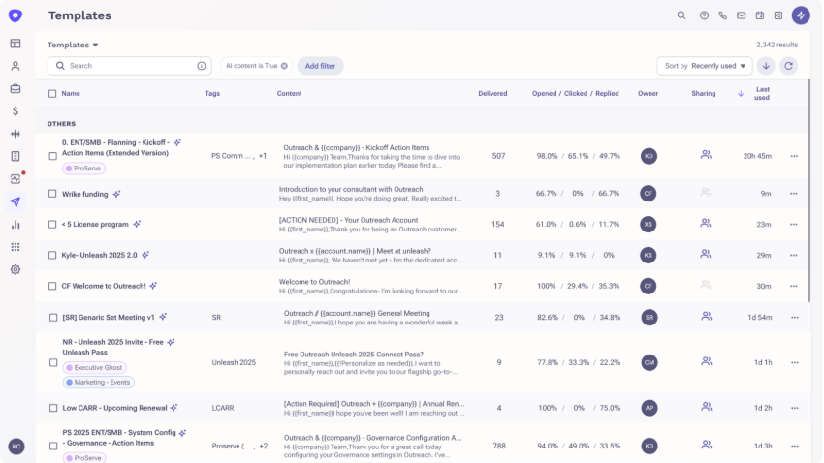Sort by the Owner column header
824x463 pixels.
648,93
